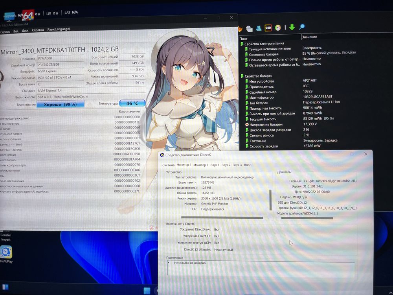
Task: Open the Сервис menu in CrystalDiskInfo
Action: (x=5, y=32)
